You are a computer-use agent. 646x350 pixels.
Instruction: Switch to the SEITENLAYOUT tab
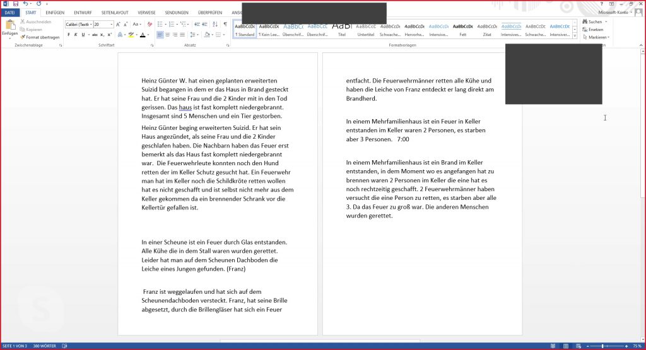pos(115,13)
